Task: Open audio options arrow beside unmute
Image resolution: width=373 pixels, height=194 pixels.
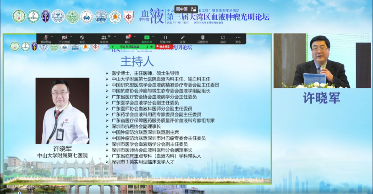Action: point(52,37)
